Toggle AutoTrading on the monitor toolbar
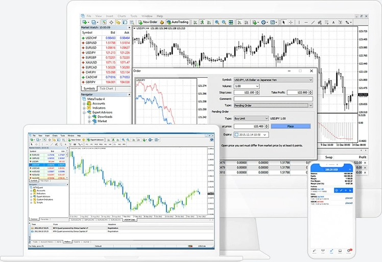Viewport: 382px width, 262px height. tap(178, 22)
